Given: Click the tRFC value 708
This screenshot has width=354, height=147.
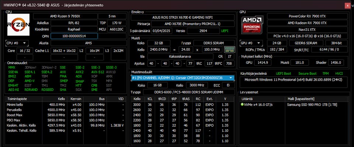Looking at the screenshot, I should tap(229, 63).
